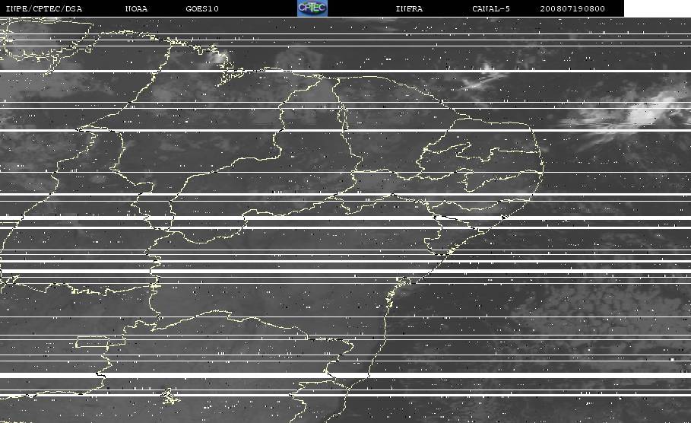The width and height of the screenshot is (691, 423).
Task: Select the gray cloud patch at the top center
Action: tap(296, 59)
